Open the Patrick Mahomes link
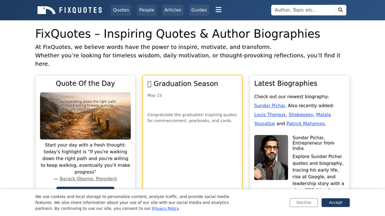This screenshot has height=216, width=385. tap(306, 124)
